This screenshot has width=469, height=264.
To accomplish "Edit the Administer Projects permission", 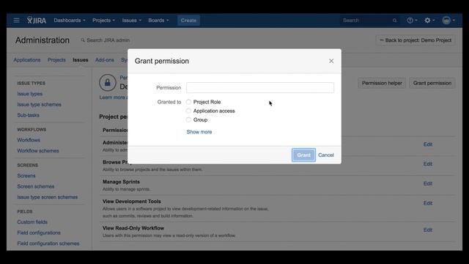I will tap(428, 144).
